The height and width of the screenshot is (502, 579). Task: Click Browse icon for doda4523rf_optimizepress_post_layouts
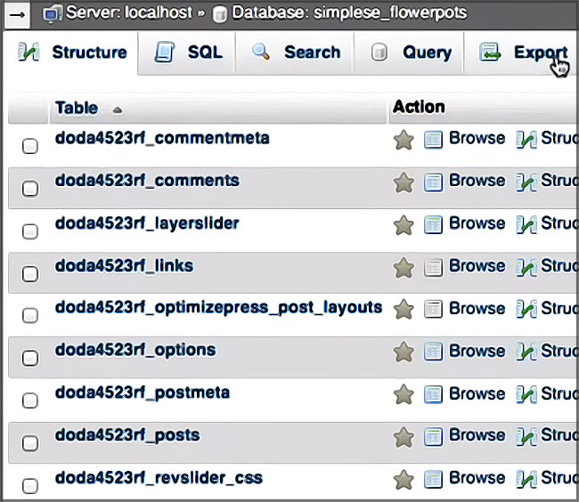[433, 309]
